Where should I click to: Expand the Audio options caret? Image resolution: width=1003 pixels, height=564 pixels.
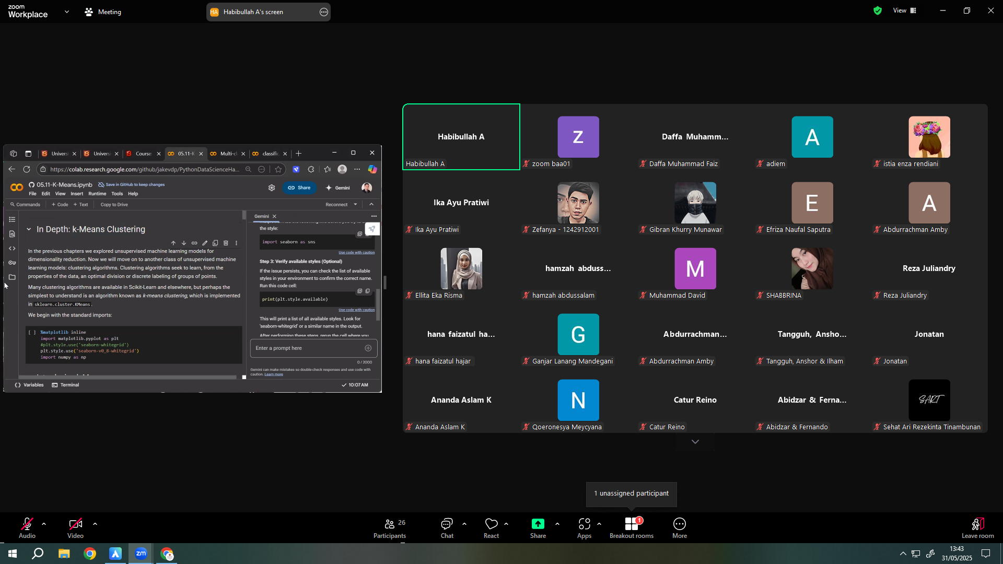(44, 524)
